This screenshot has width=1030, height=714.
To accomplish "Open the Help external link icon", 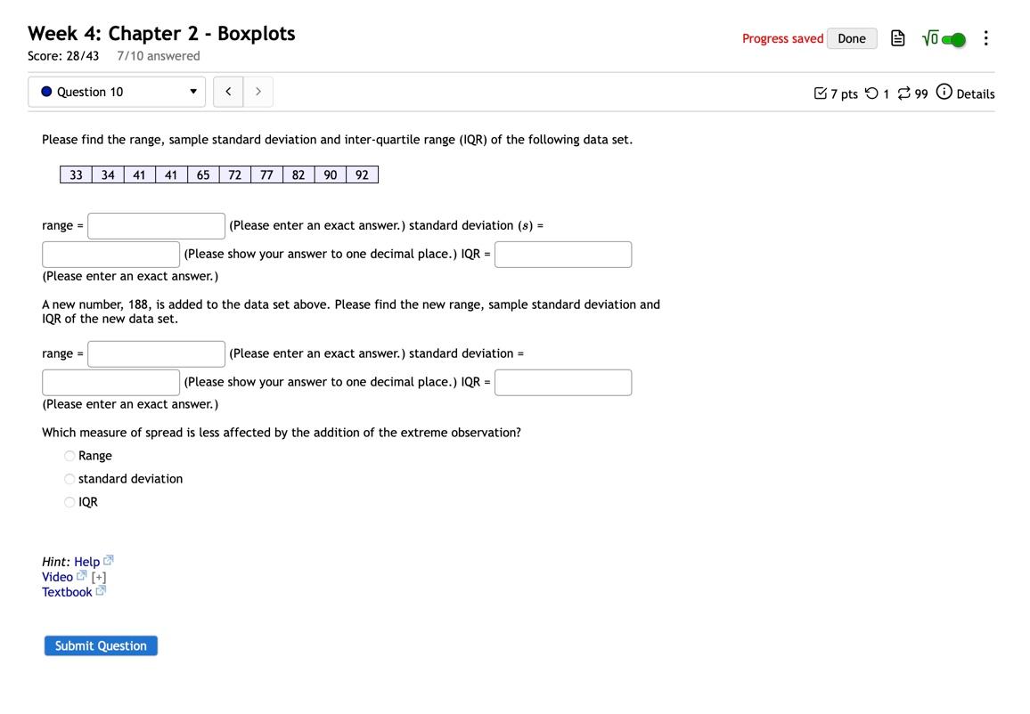I will coord(107,560).
